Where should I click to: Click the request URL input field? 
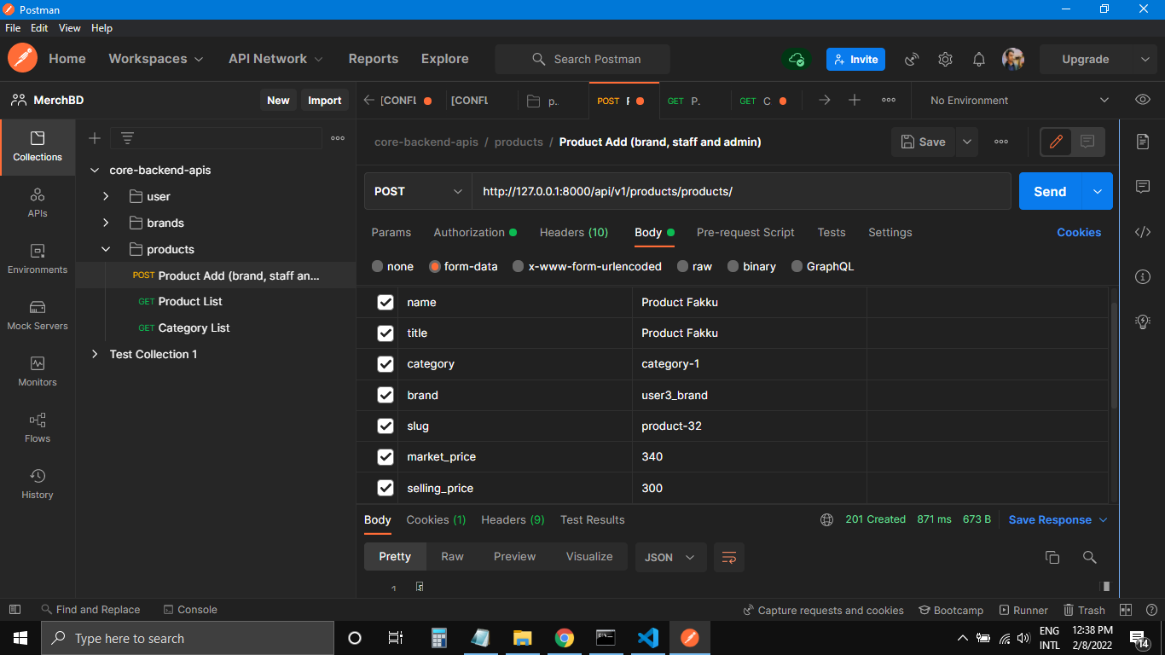click(x=742, y=191)
